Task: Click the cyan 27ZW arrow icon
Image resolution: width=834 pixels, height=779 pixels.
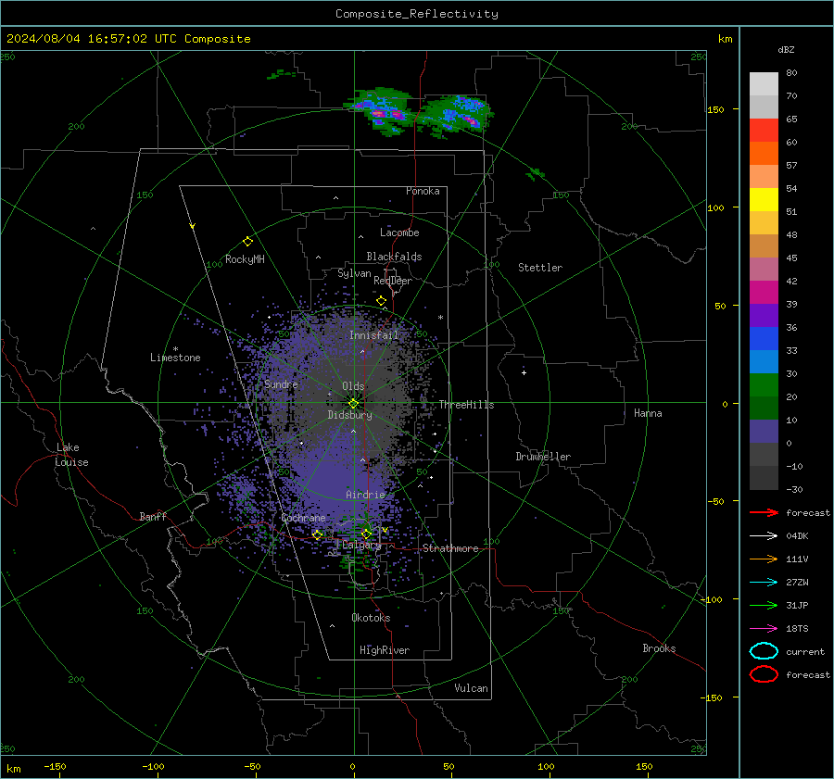Action: [764, 583]
